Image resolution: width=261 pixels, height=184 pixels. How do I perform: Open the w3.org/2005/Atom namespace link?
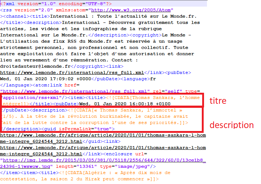pyautogui.click(x=131, y=10)
